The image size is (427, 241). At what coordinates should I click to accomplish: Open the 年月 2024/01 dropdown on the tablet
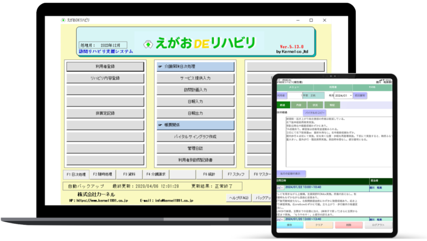(343, 96)
